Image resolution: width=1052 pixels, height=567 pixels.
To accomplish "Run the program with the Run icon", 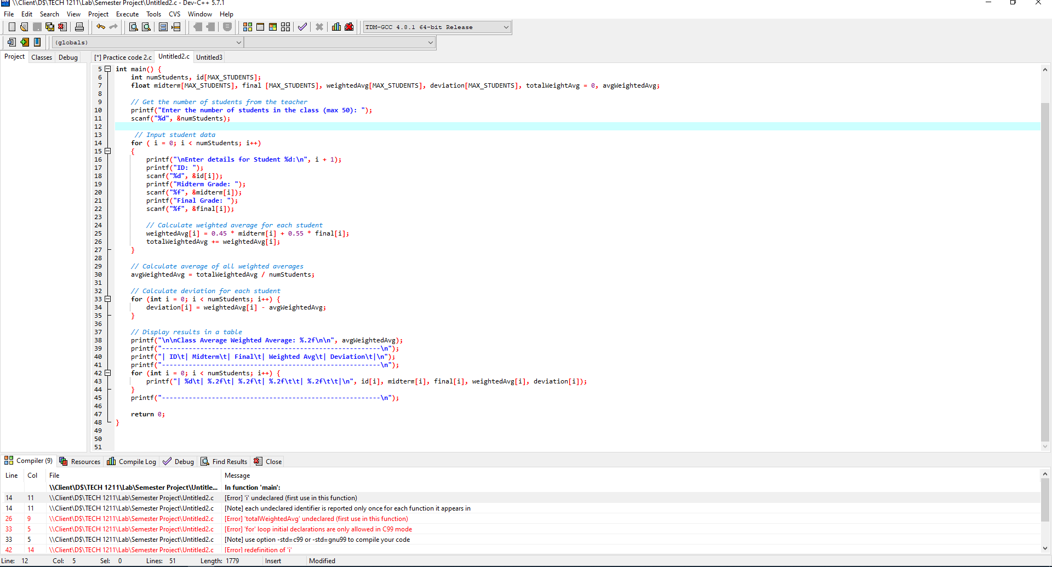I will tap(260, 26).
